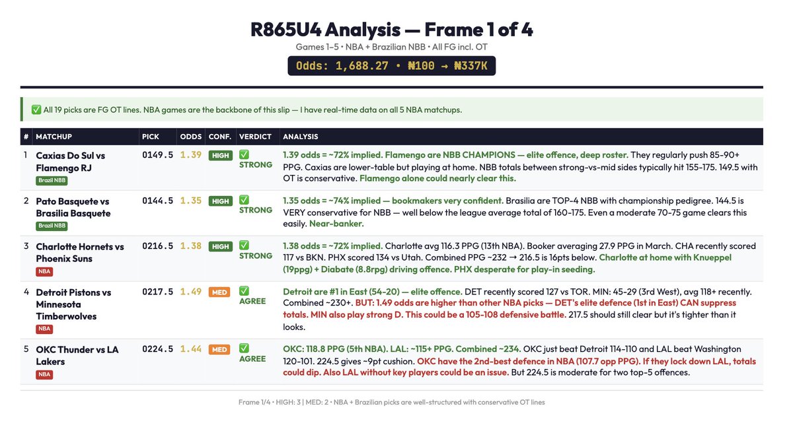Select the 'Caxias Do Sul vs Flamengo RJ' matchup
Screen dimensions: 793x433
click(71, 162)
